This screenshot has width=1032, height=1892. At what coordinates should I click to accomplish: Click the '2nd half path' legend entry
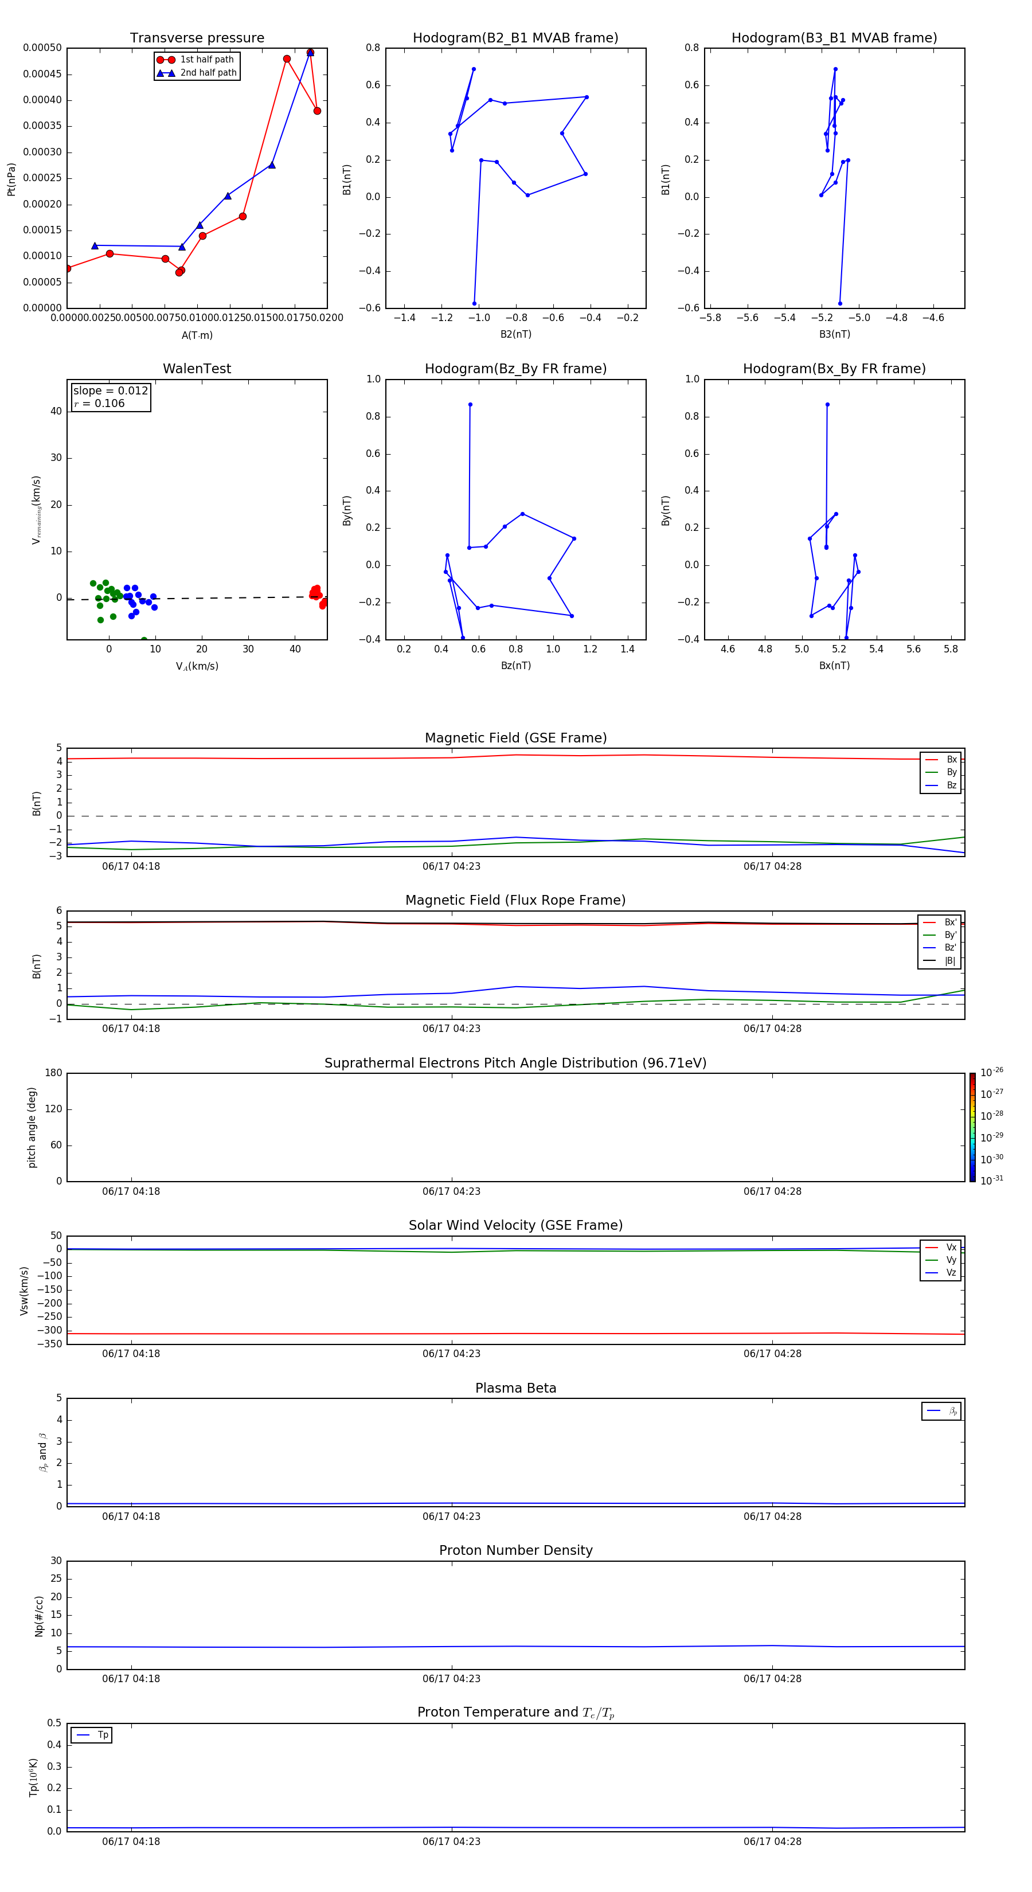pyautogui.click(x=196, y=73)
